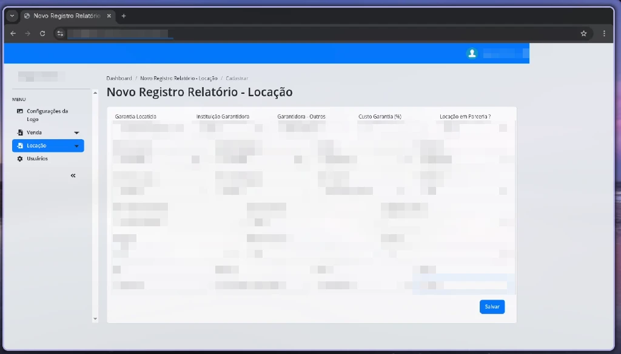Click the Configurações da Logo image icon
Viewport: 621px width, 354px height.
pyautogui.click(x=20, y=111)
